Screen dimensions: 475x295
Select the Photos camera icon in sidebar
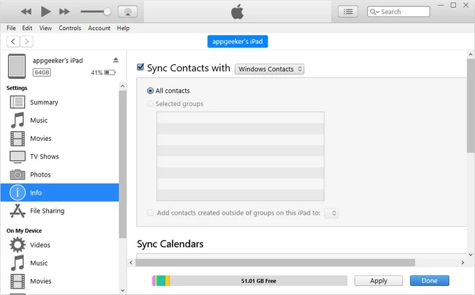tap(17, 174)
